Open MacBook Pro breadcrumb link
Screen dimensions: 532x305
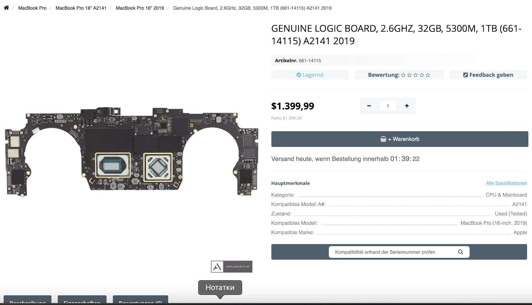32,8
